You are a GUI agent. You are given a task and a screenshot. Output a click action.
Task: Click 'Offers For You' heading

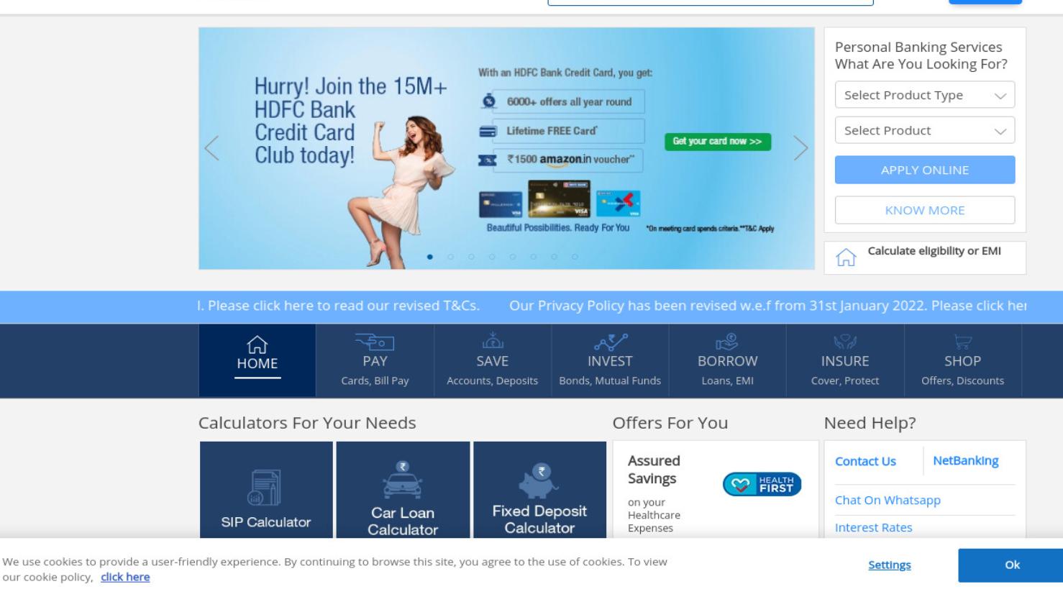[670, 423]
